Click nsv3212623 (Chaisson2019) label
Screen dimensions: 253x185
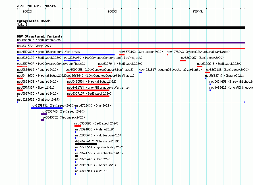click(38, 99)
